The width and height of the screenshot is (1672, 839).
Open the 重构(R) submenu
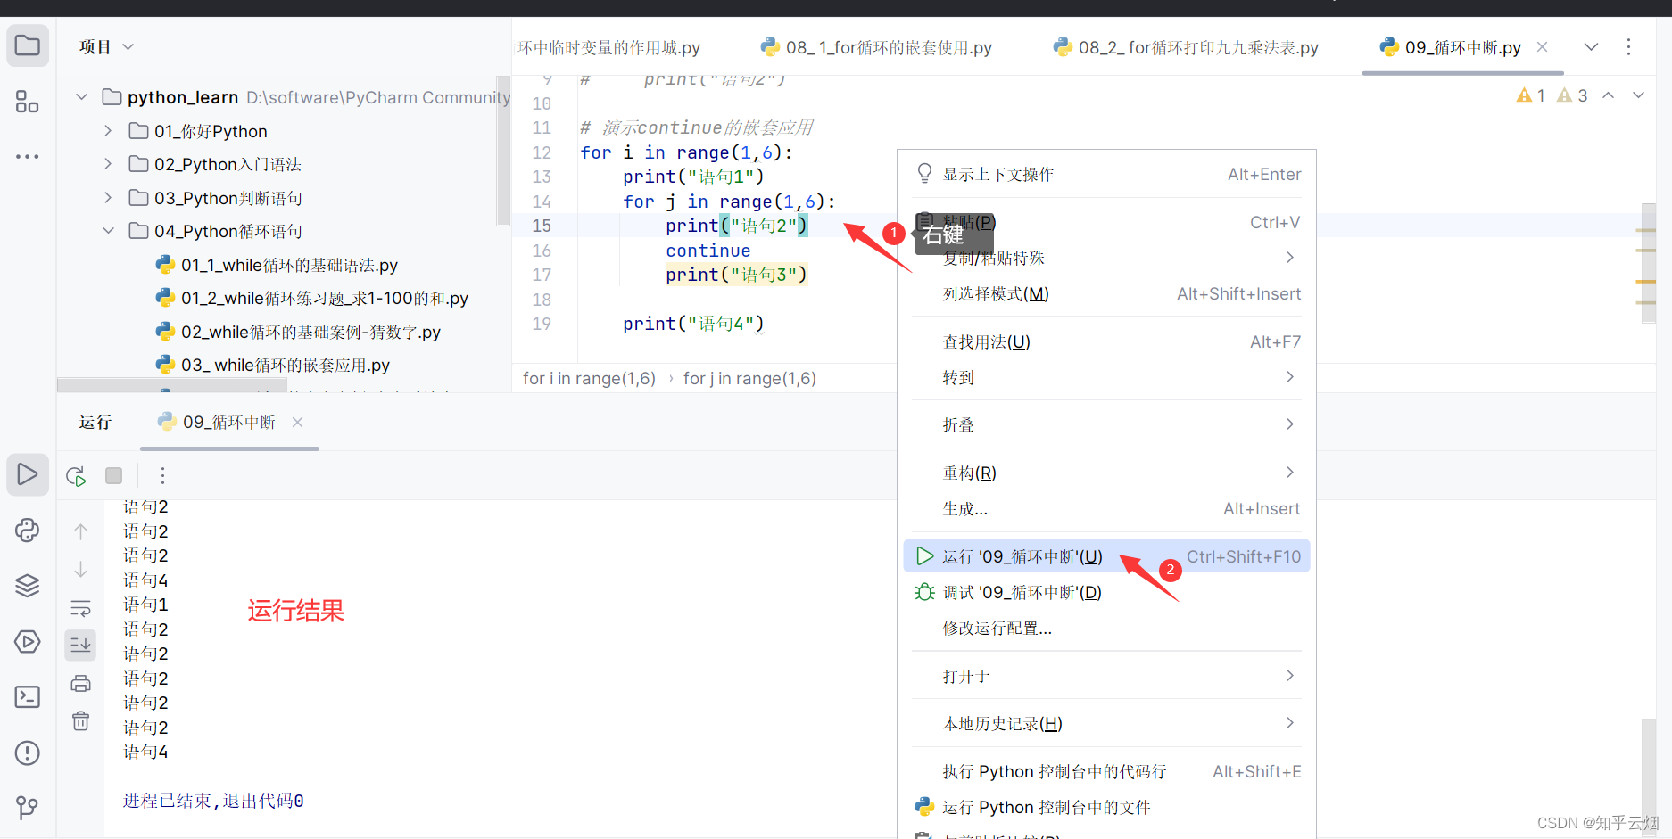coord(1106,473)
